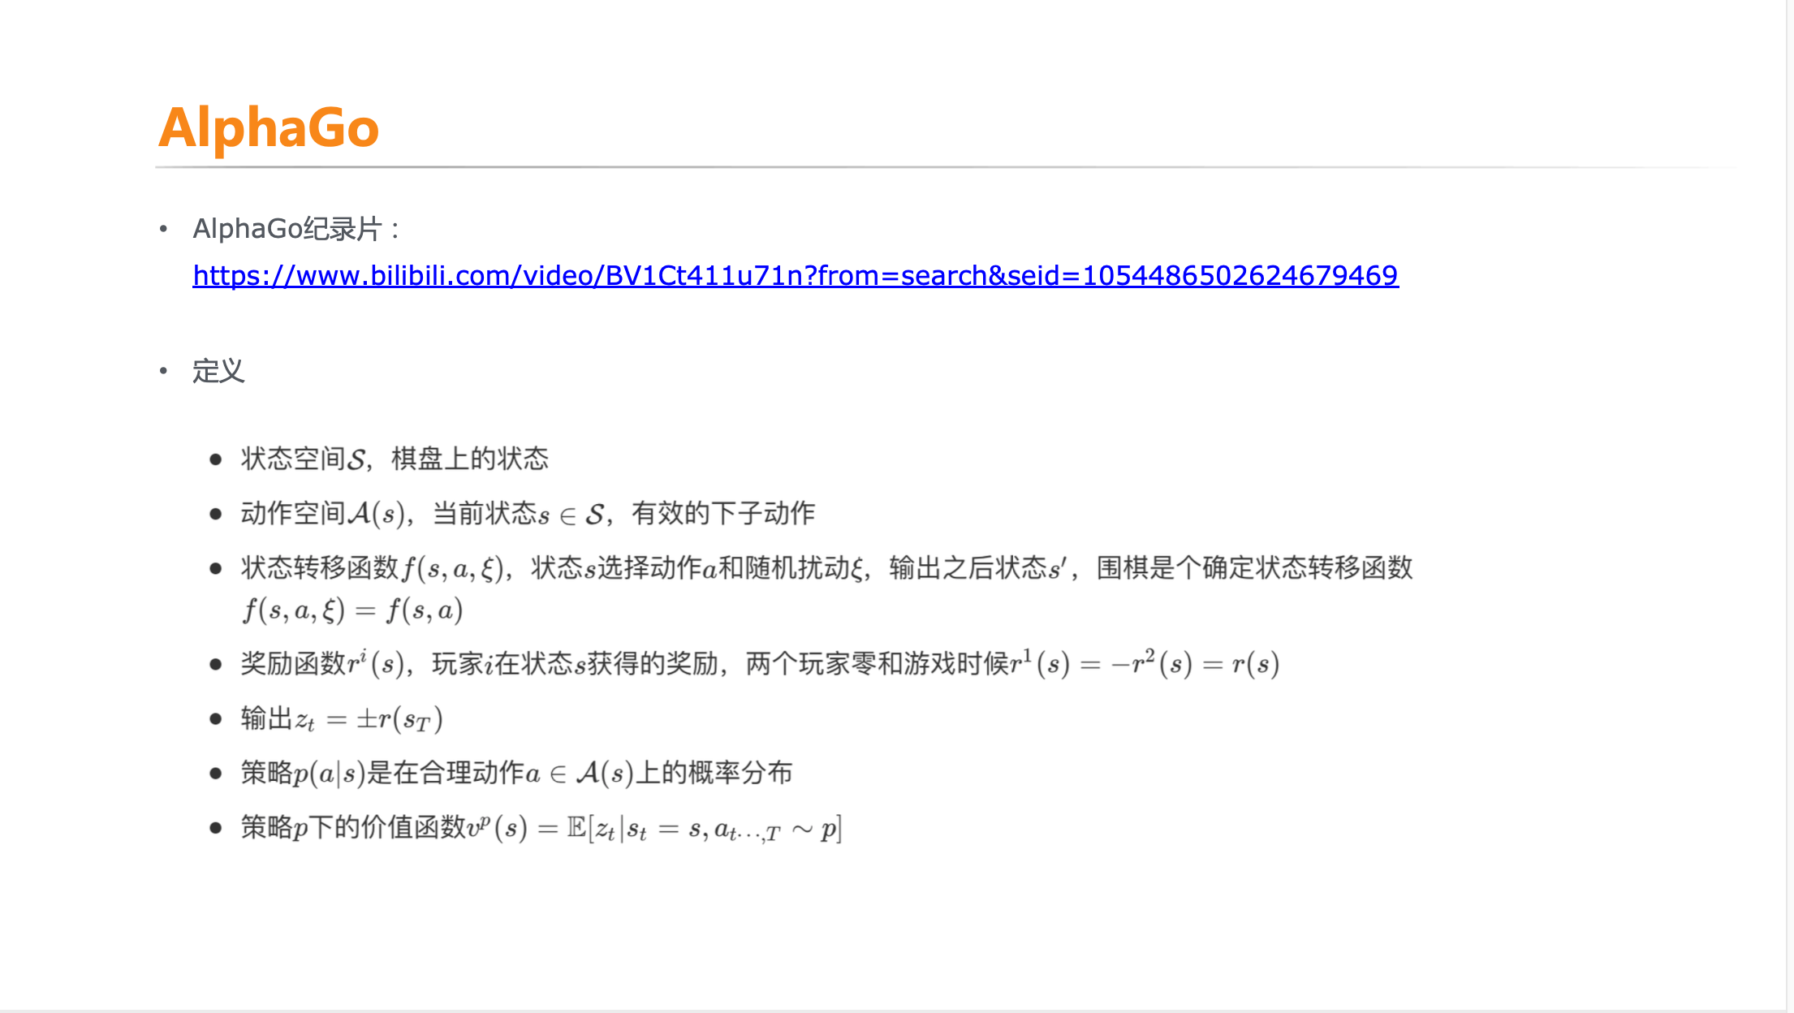This screenshot has height=1013, width=1794.
Task: Click the '策略p下的价值函数' value function line
Action: tap(541, 828)
